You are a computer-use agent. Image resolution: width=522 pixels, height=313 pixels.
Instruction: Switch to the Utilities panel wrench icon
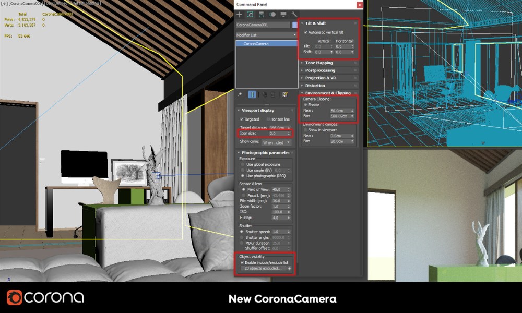click(x=294, y=14)
